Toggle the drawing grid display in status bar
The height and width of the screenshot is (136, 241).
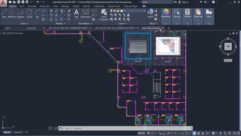pyautogui.click(x=148, y=133)
